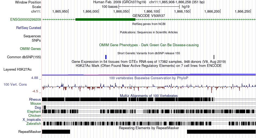Click 100 vertebrates Basewise Conservation by PhyloP title

(x=149, y=78)
